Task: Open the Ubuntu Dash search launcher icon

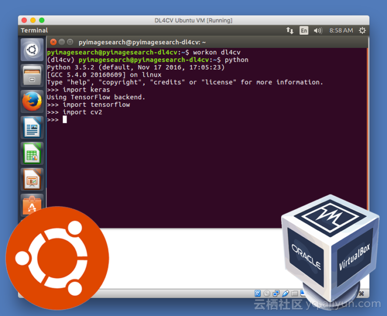Action: click(x=32, y=49)
